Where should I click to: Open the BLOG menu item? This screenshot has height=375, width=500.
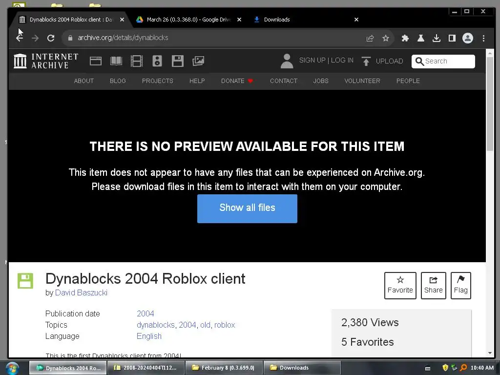(118, 81)
